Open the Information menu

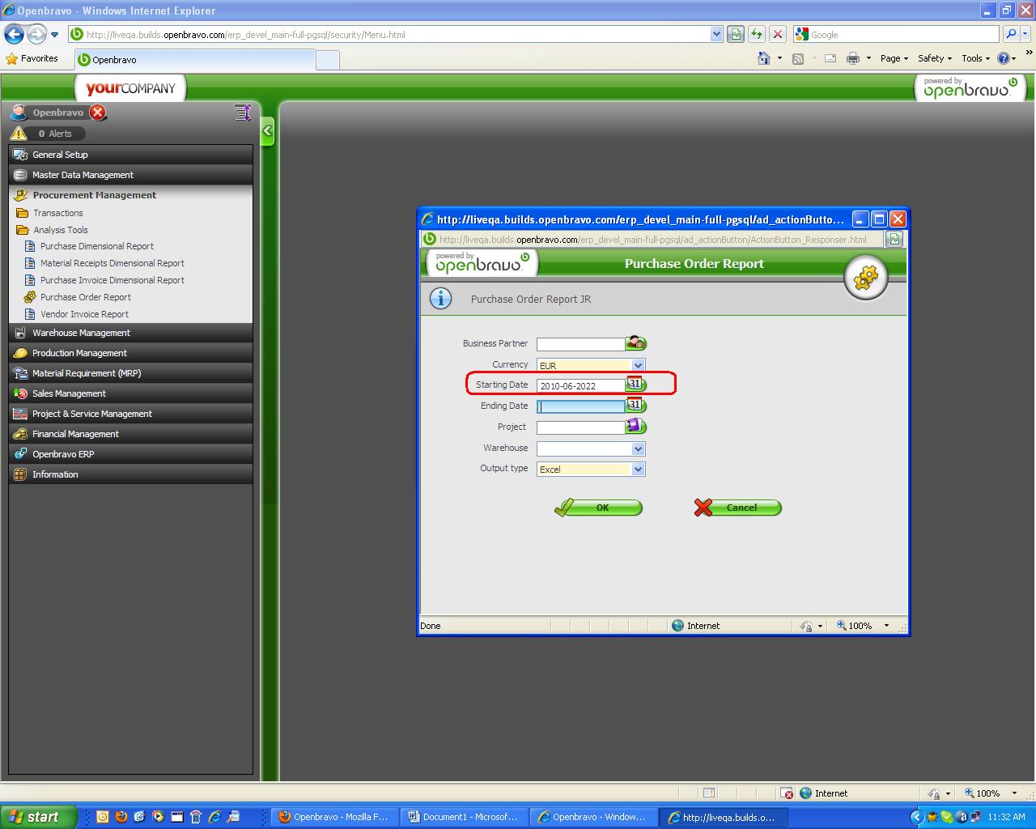pos(131,474)
